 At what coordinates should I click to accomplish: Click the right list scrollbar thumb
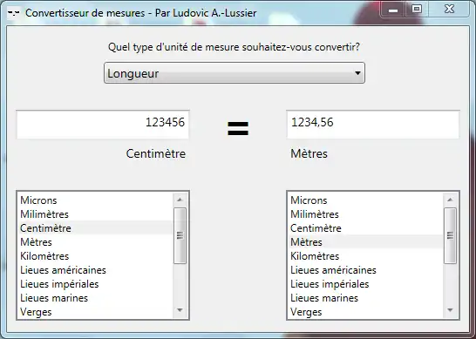[x=450, y=236]
